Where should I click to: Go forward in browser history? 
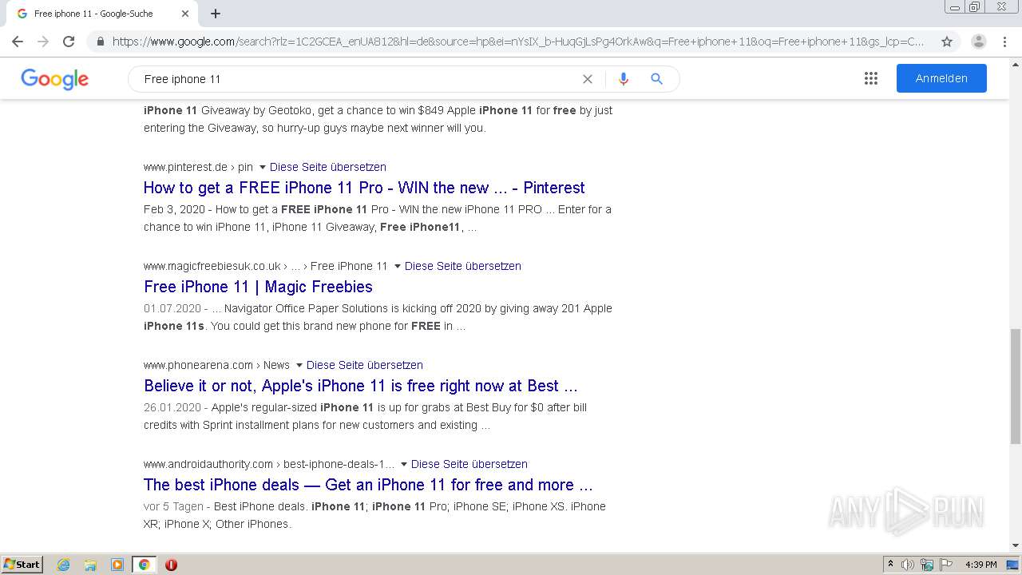(x=43, y=42)
